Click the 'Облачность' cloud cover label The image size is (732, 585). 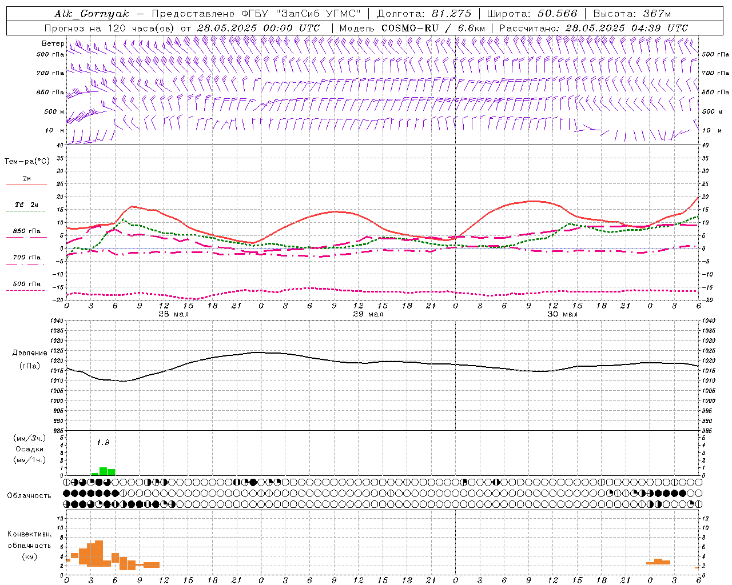click(29, 495)
